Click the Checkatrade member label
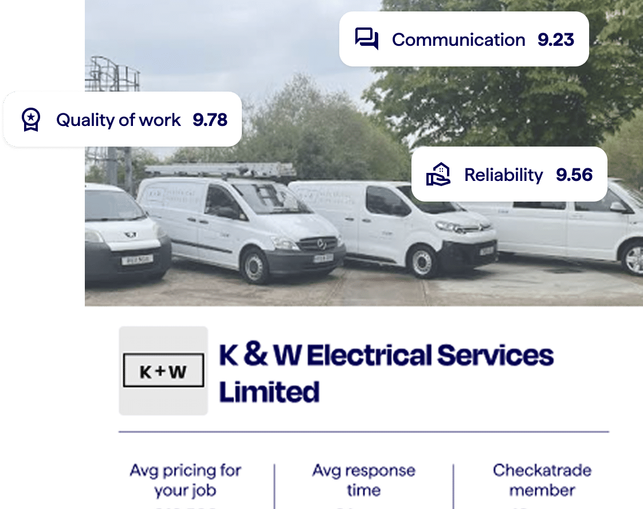The image size is (643, 509). (542, 480)
